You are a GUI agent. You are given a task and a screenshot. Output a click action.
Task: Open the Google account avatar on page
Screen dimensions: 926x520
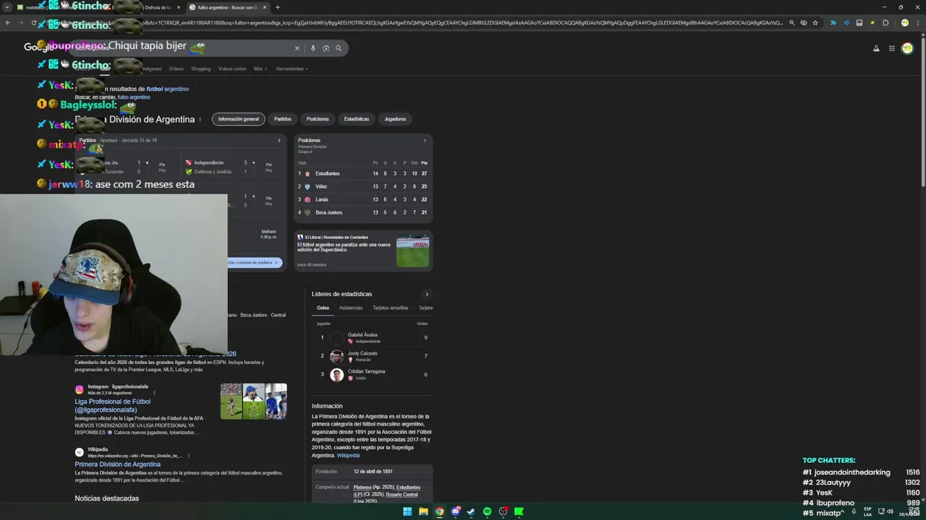(x=907, y=48)
